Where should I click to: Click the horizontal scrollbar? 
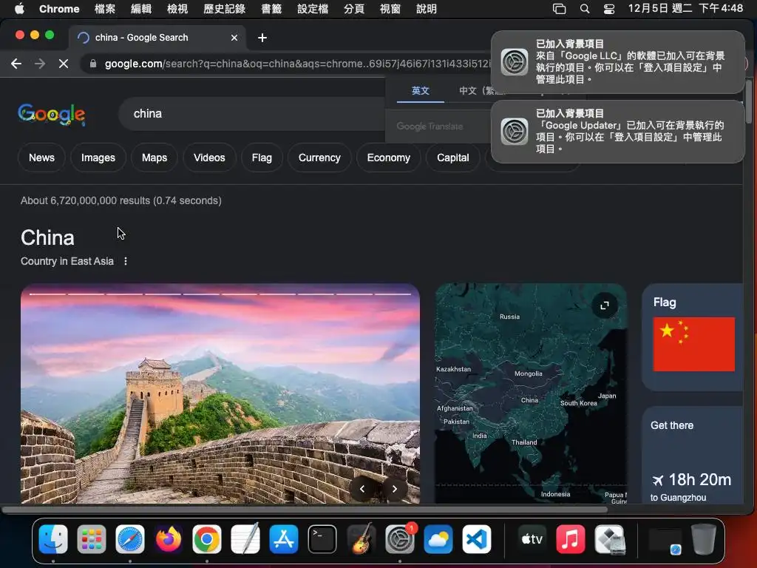304,509
